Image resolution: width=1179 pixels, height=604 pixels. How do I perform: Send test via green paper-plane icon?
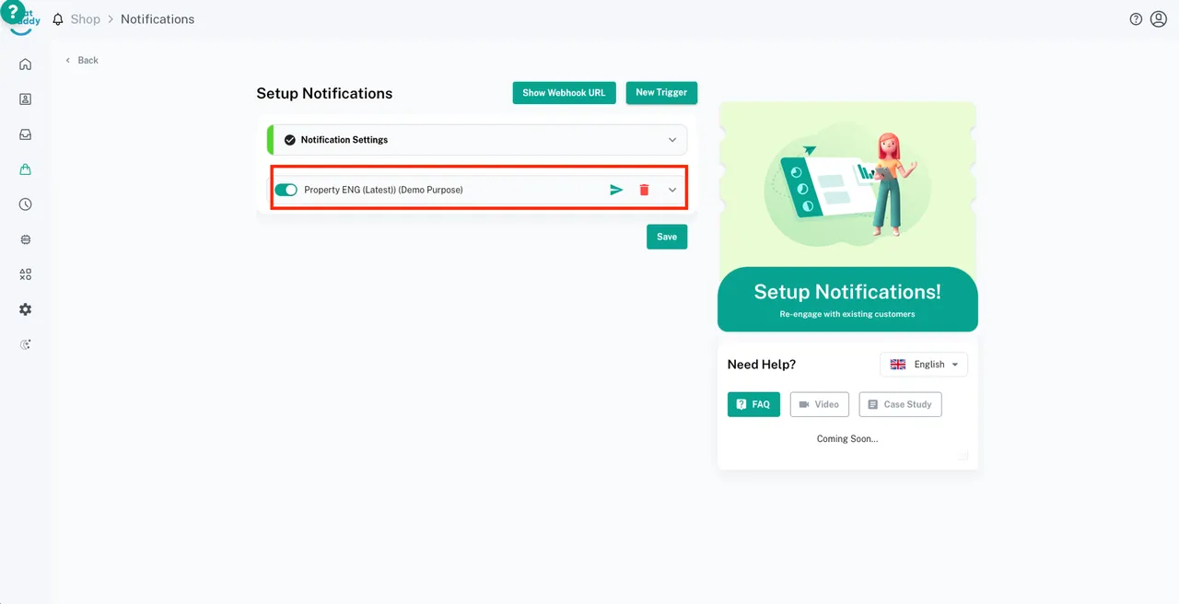pyautogui.click(x=616, y=190)
